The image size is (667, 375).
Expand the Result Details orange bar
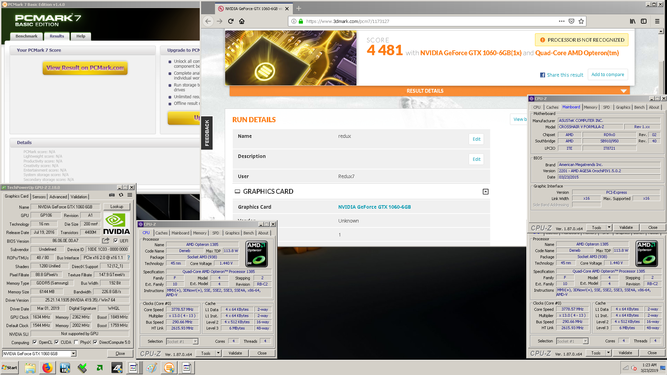click(429, 91)
